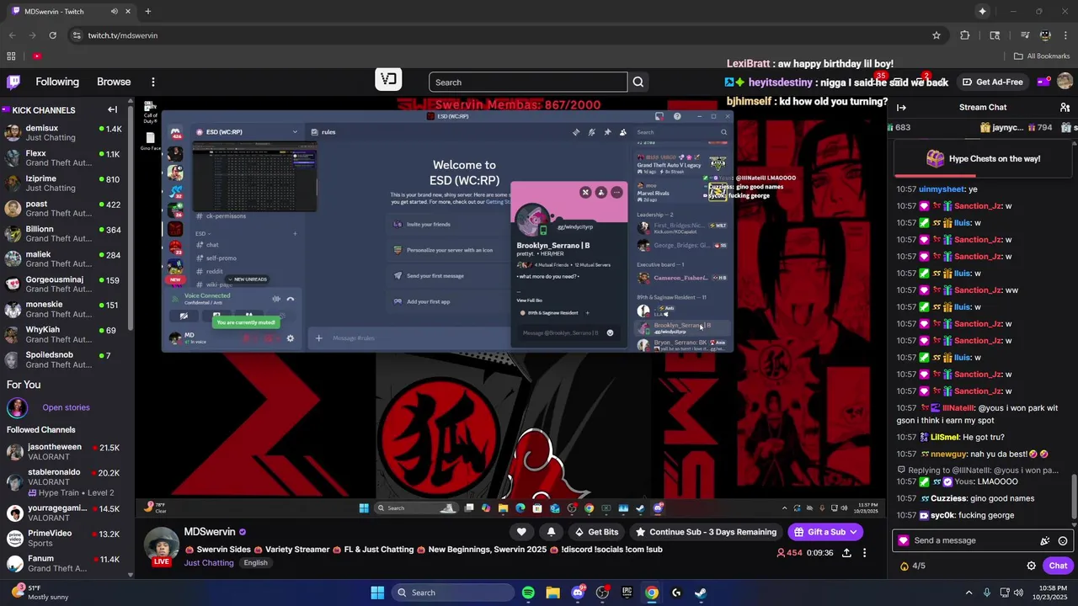The height and width of the screenshot is (606, 1078).
Task: Open Fanum followed channel
Action: coord(64,564)
